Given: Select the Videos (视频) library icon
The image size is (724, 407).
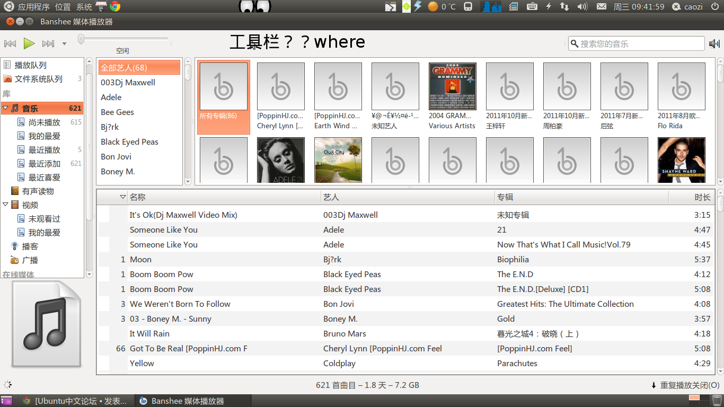Looking at the screenshot, I should click(15, 205).
